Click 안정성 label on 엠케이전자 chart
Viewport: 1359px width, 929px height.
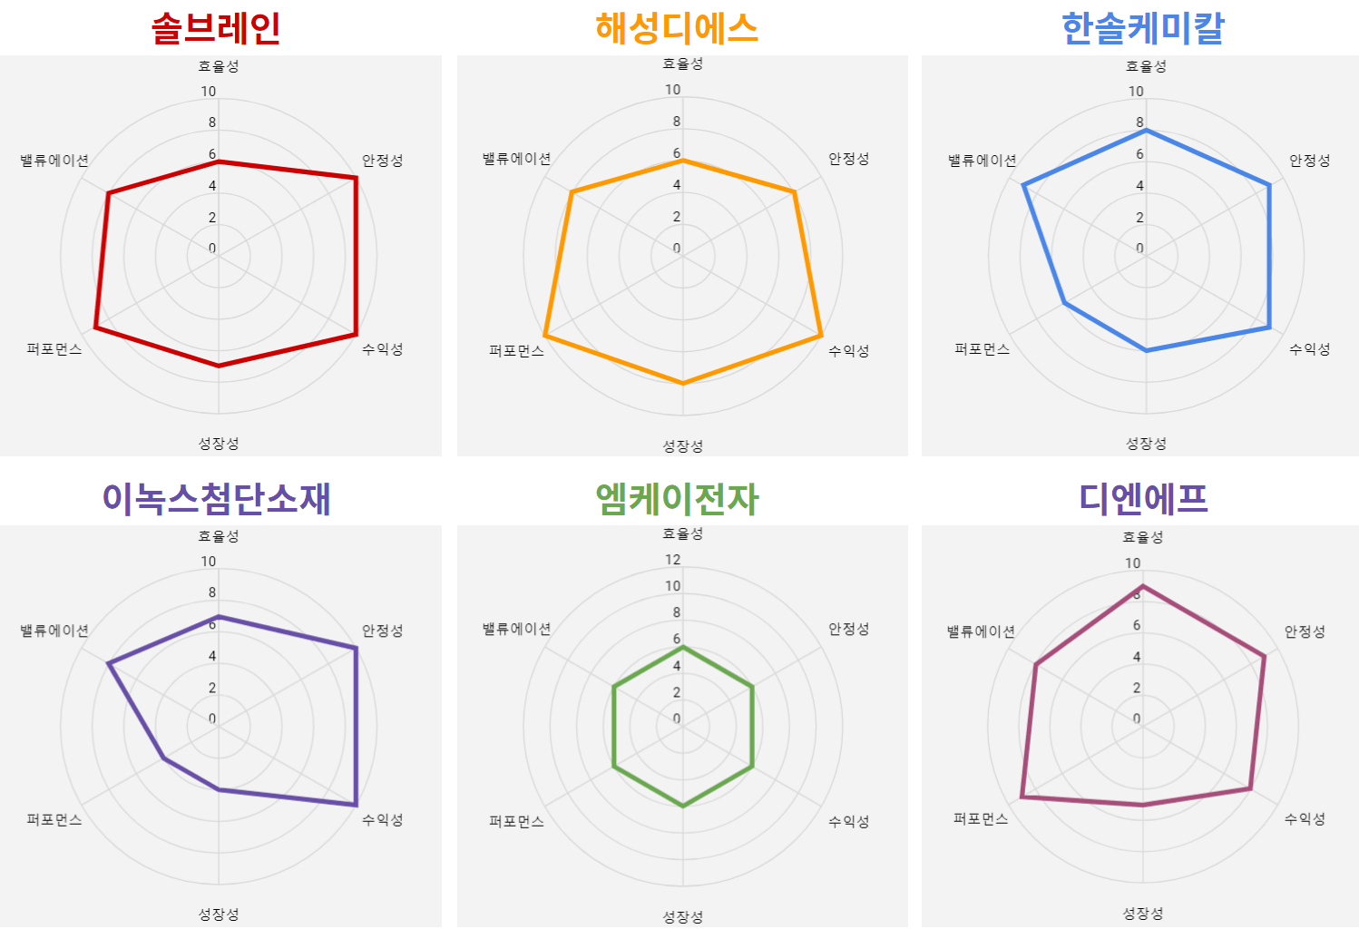tap(848, 629)
